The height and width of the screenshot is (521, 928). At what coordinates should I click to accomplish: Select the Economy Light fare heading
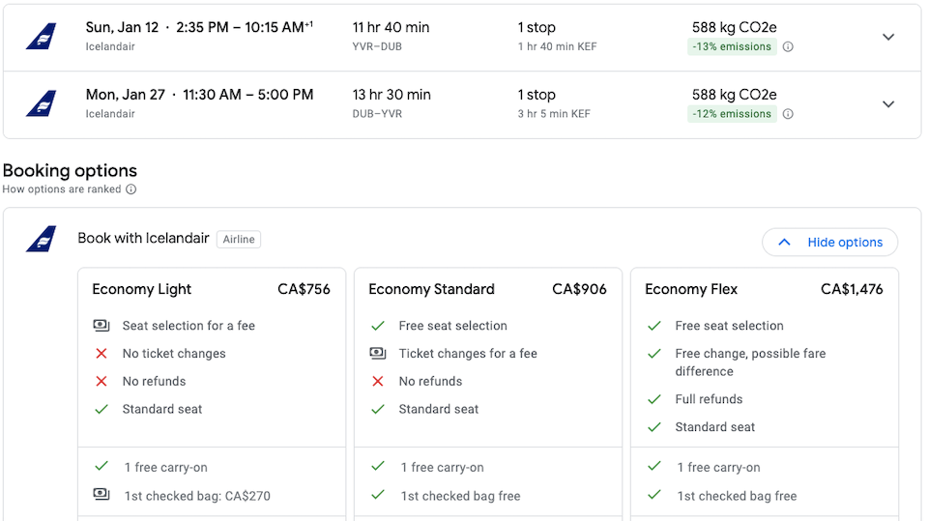tap(141, 290)
